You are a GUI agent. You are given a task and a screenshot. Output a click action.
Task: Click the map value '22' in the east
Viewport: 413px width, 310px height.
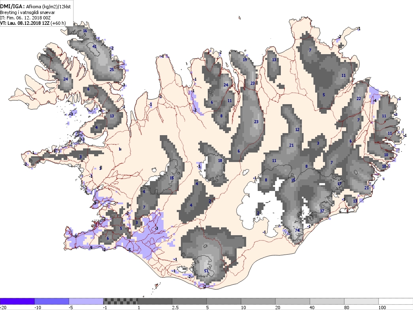[x=359, y=99]
